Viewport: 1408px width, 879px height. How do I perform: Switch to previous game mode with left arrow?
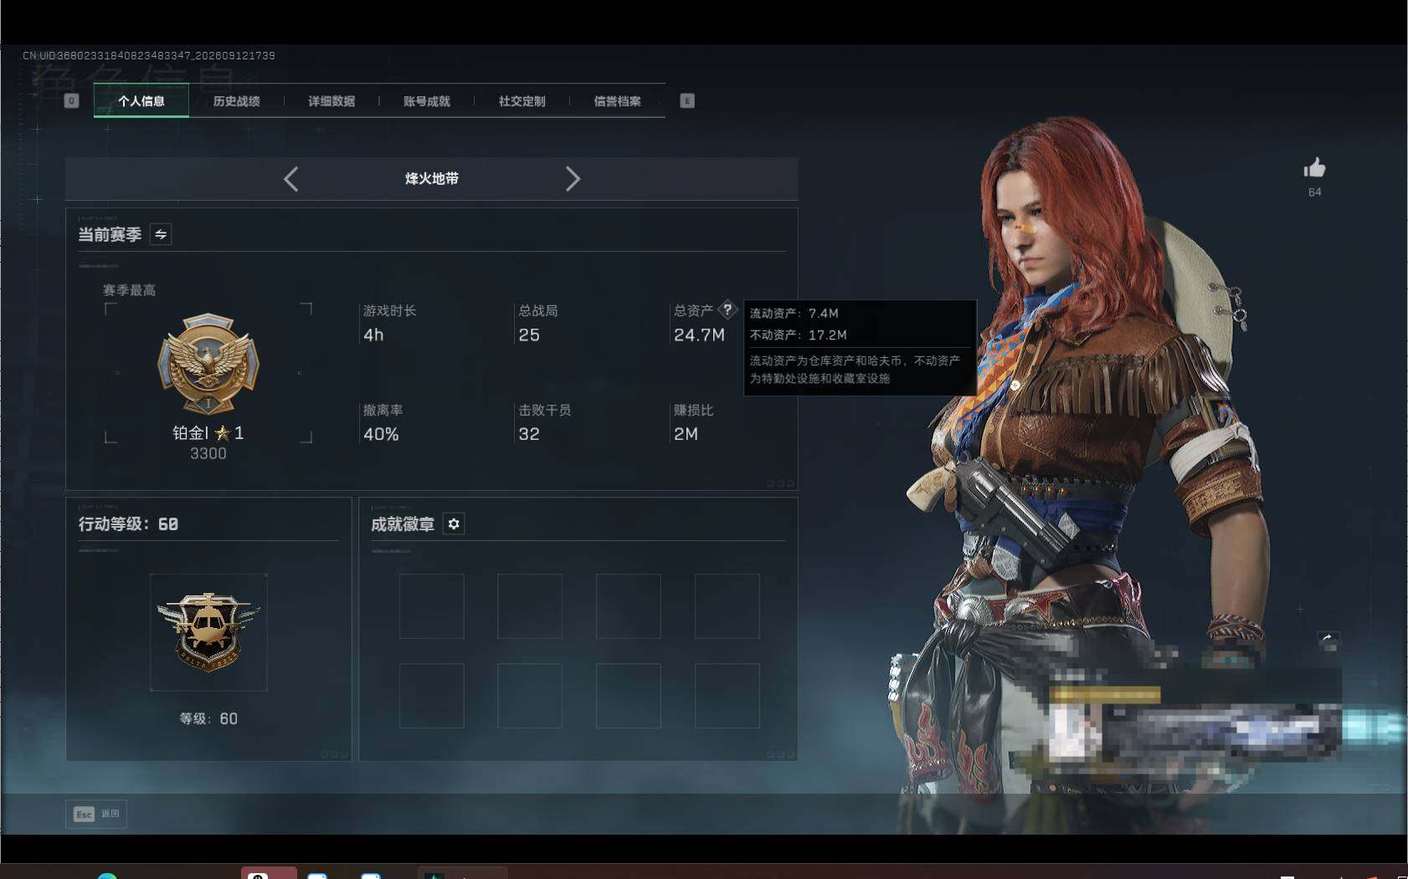click(x=290, y=179)
